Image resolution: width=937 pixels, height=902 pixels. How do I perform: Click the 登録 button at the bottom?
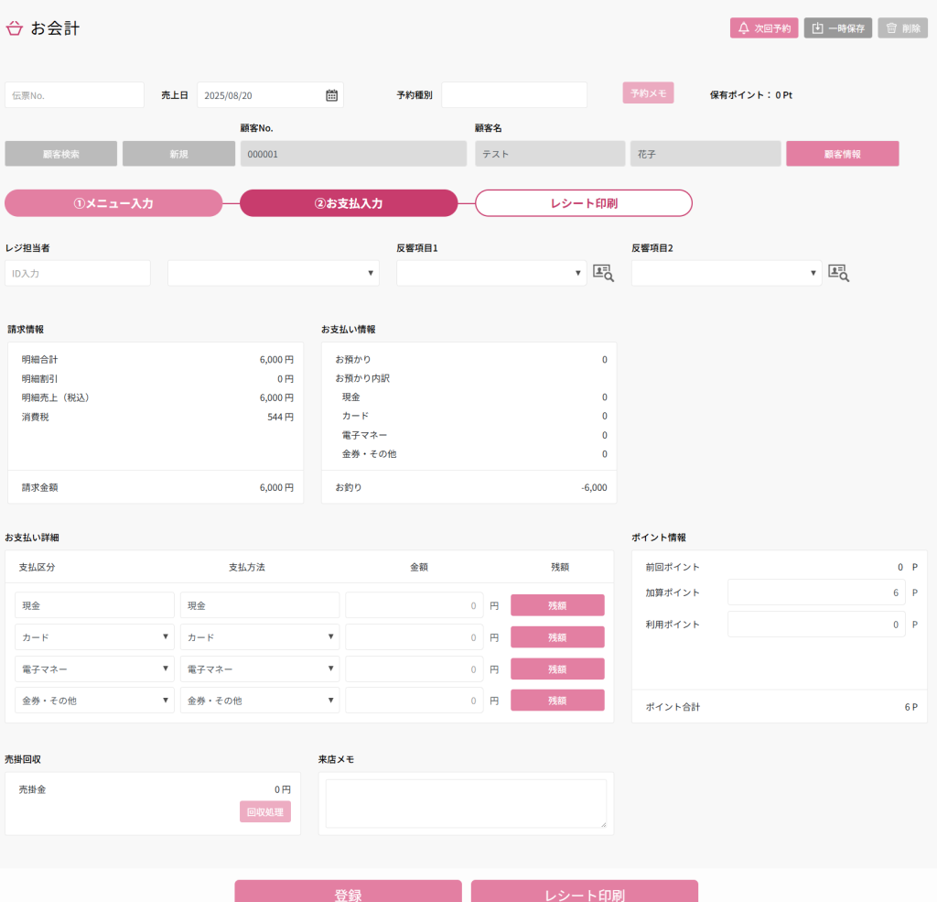(348, 893)
